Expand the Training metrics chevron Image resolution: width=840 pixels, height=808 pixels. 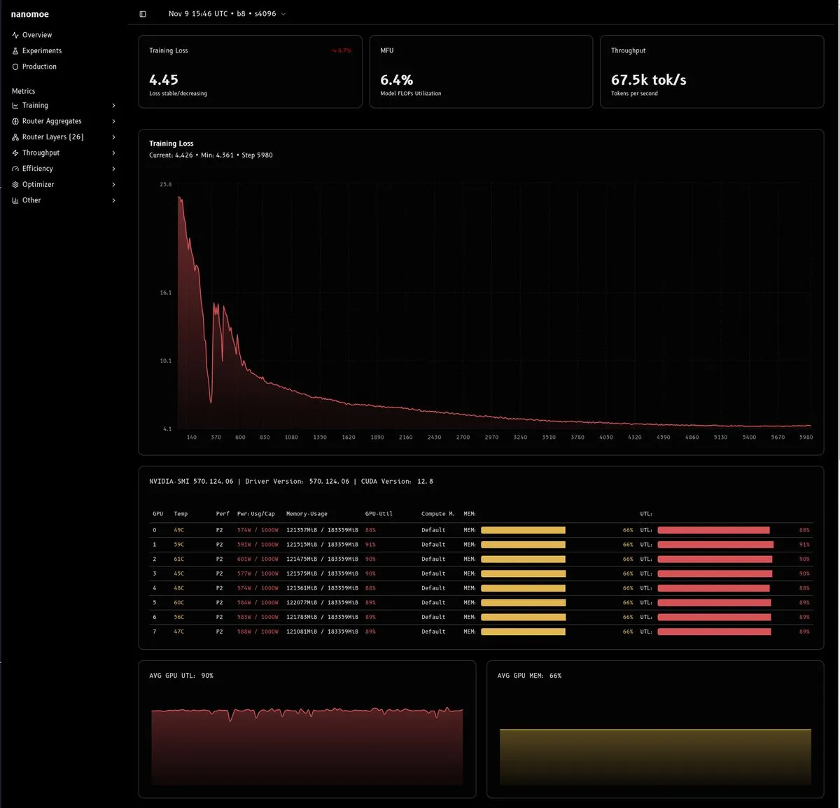[113, 106]
